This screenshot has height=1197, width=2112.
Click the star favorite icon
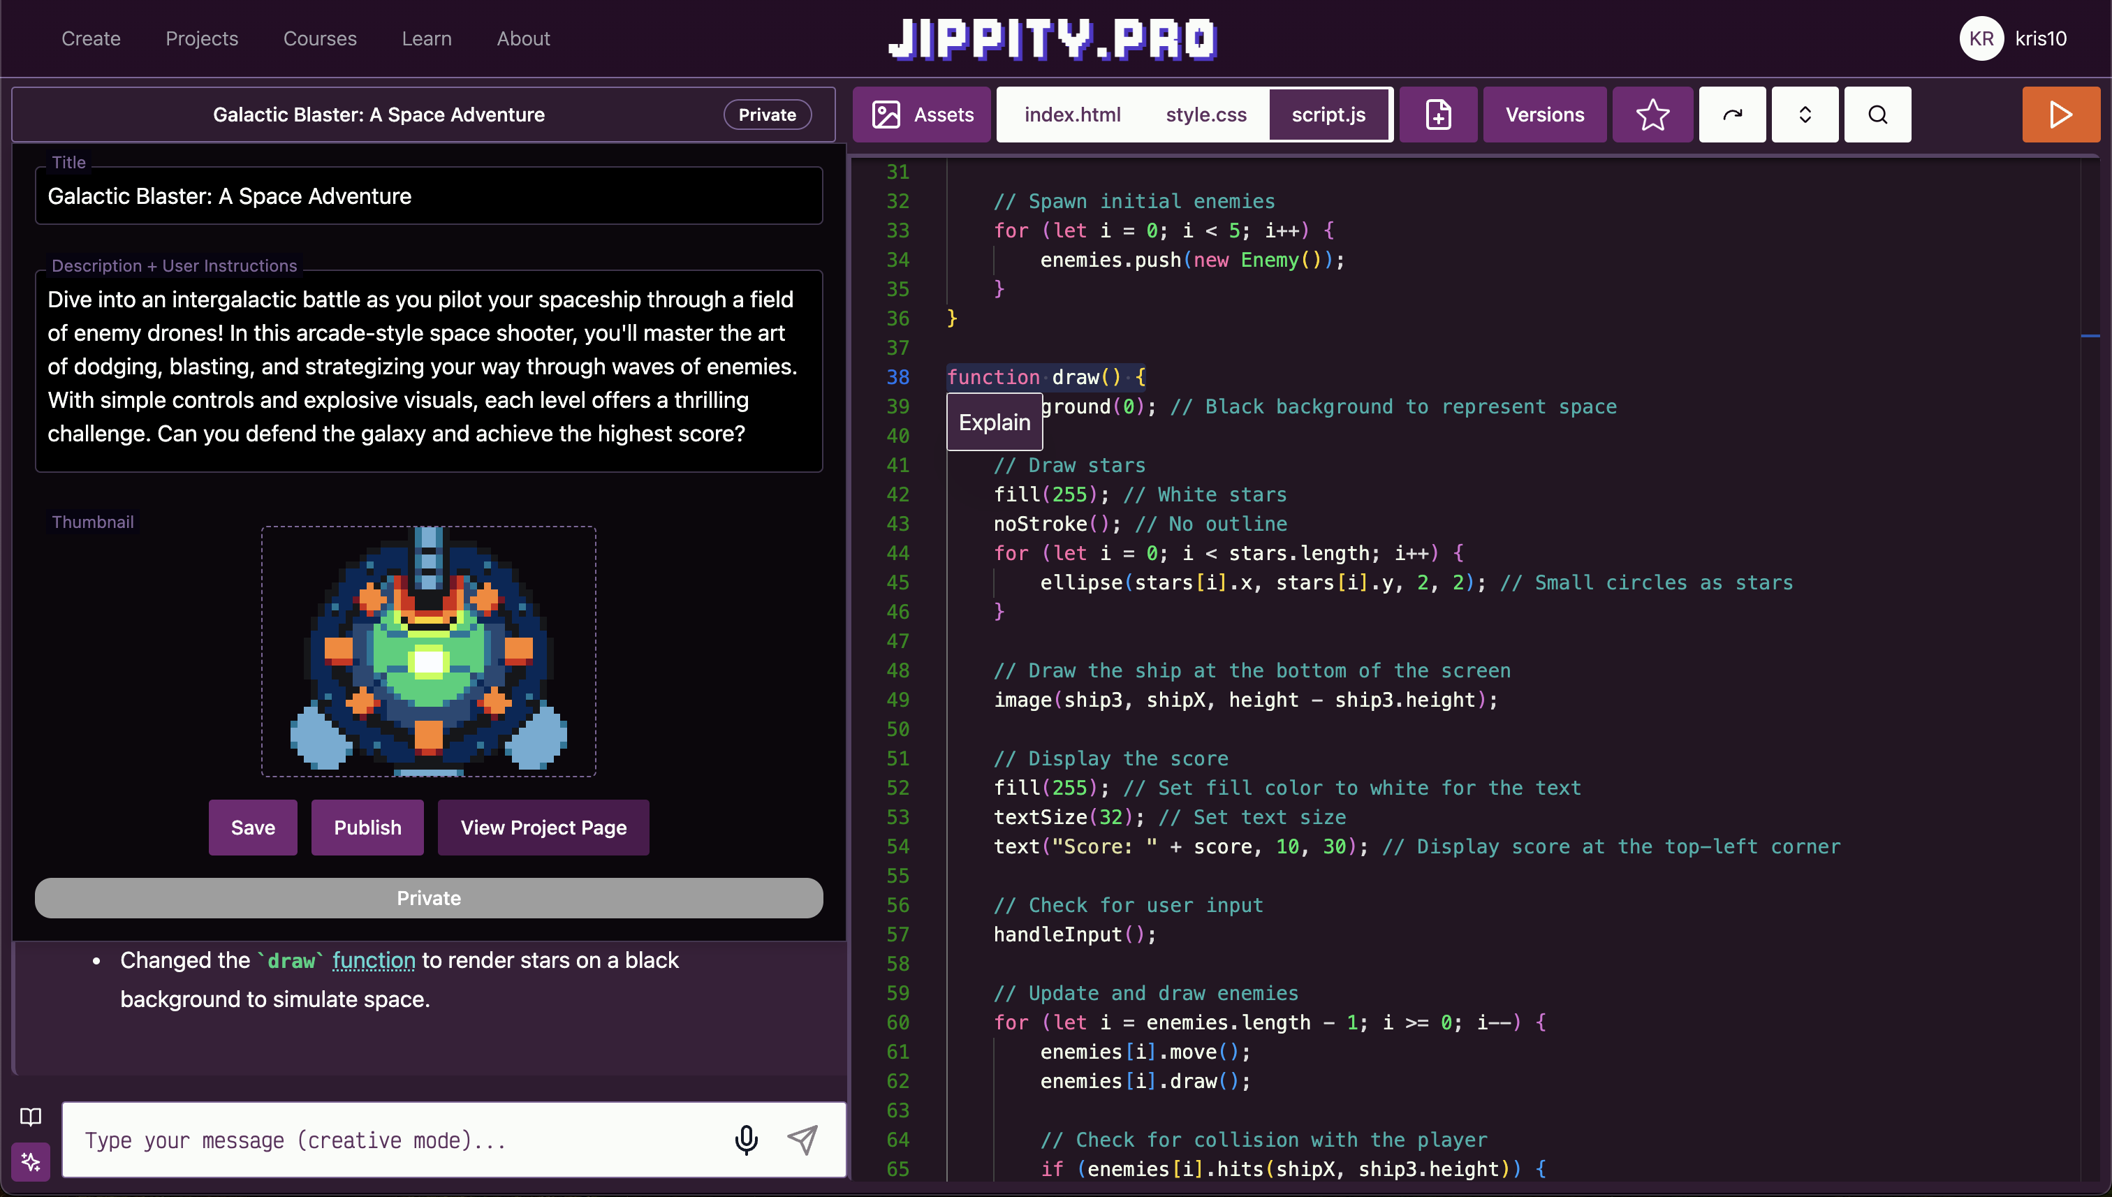pos(1652,115)
